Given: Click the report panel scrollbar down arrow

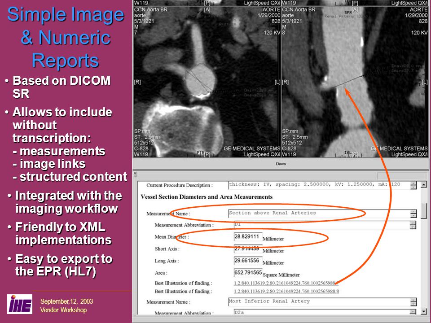Looking at the screenshot, I should [x=424, y=311].
